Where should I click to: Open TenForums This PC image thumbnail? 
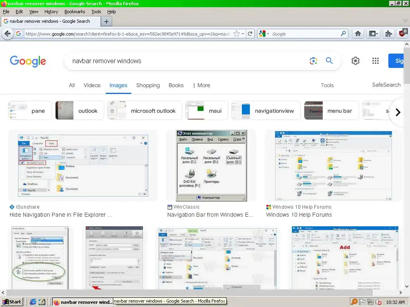point(334,165)
